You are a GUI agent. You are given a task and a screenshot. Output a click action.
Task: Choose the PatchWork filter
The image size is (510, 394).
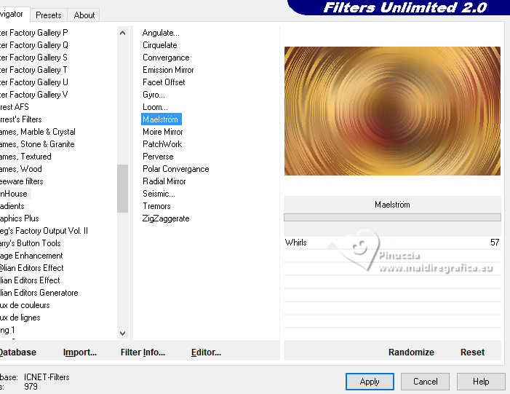click(x=162, y=144)
